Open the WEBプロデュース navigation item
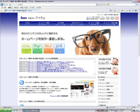Image resolution: width=140 pixels, height=112 pixels. pyautogui.click(x=77, y=24)
